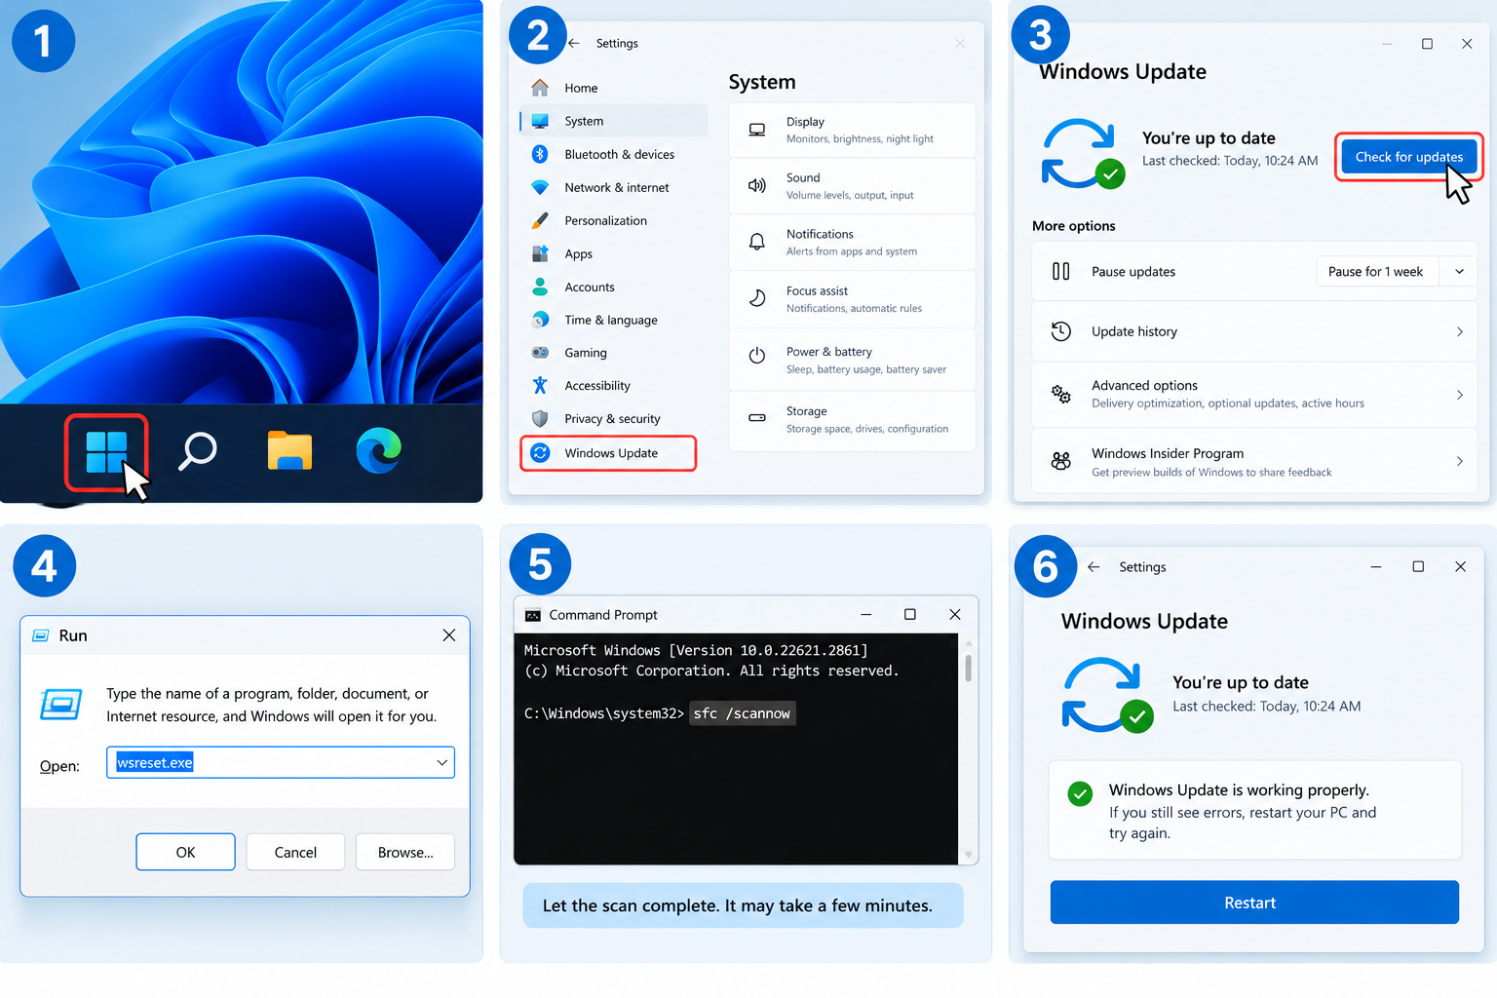Open Notifications bell icon
1497x998 pixels.
click(x=757, y=242)
